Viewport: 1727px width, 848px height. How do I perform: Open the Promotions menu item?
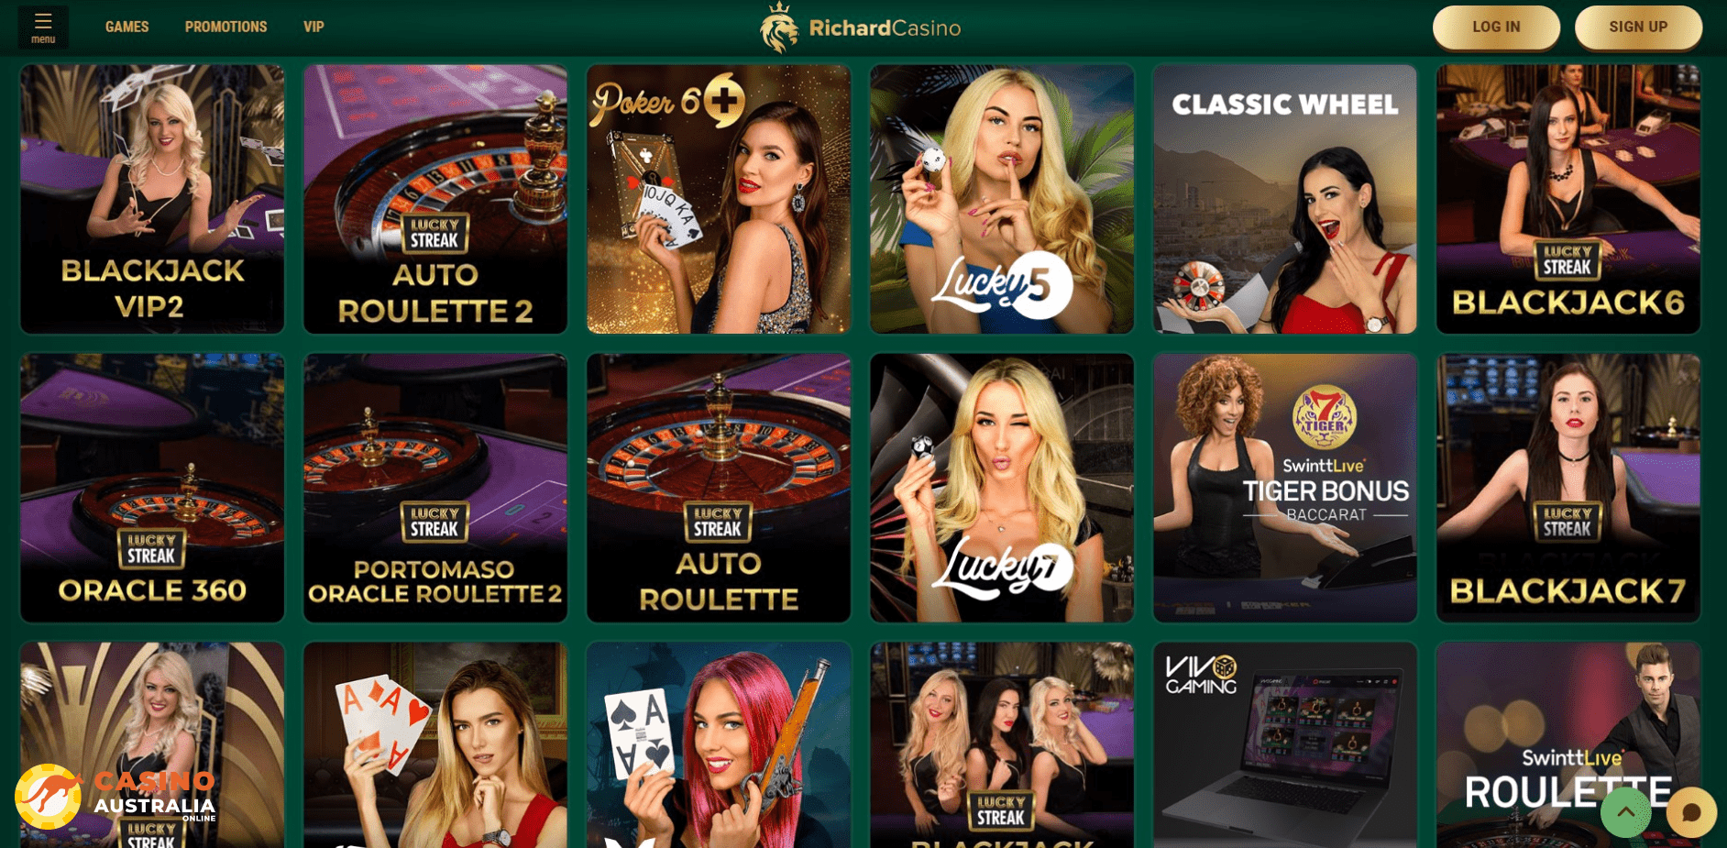pyautogui.click(x=225, y=27)
